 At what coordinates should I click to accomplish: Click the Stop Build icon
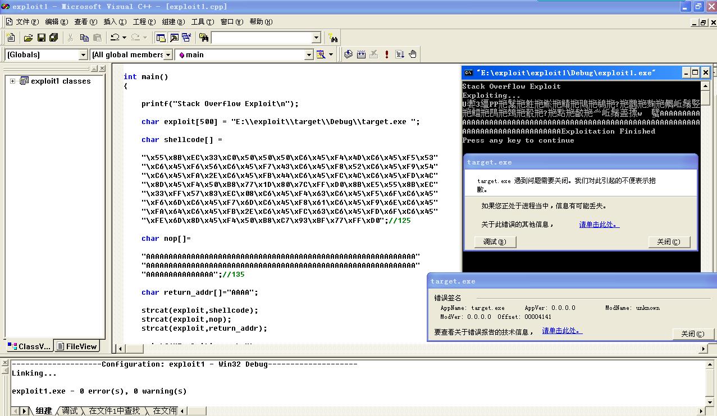pyautogui.click(x=373, y=54)
